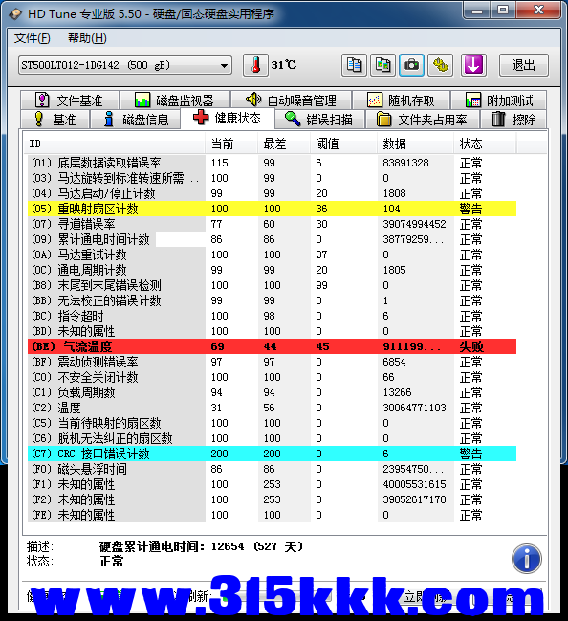This screenshot has height=621, width=568.
Task: Select the (C1) 负载周期数 row
Action: (272, 392)
